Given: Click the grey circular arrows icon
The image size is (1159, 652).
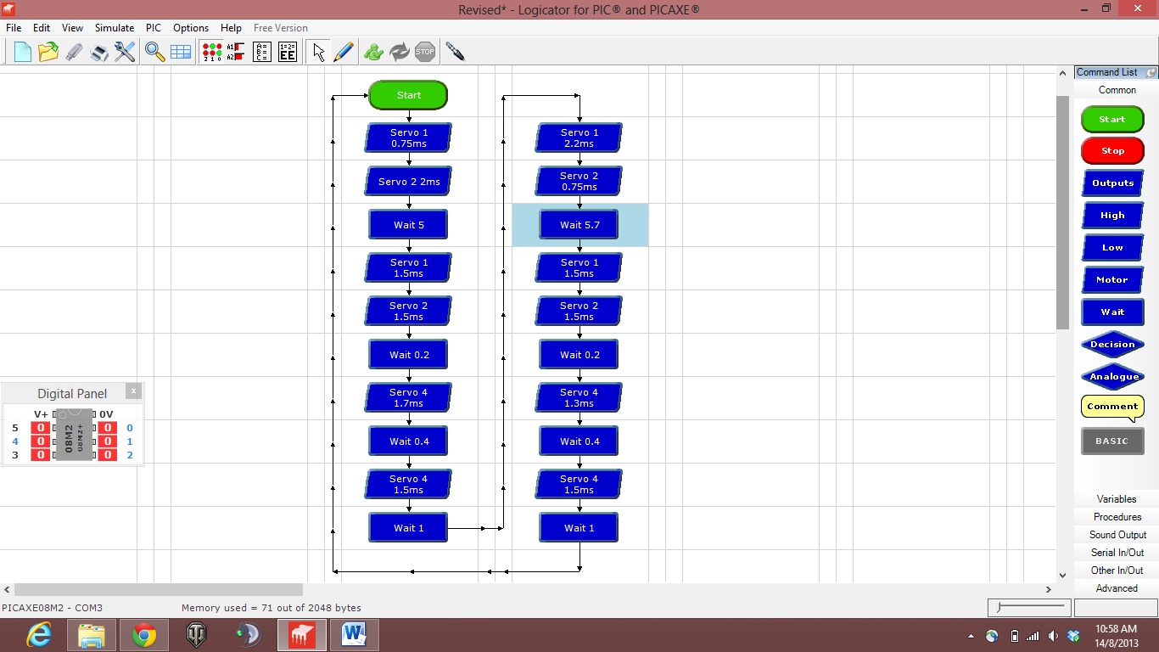Looking at the screenshot, I should [x=400, y=52].
